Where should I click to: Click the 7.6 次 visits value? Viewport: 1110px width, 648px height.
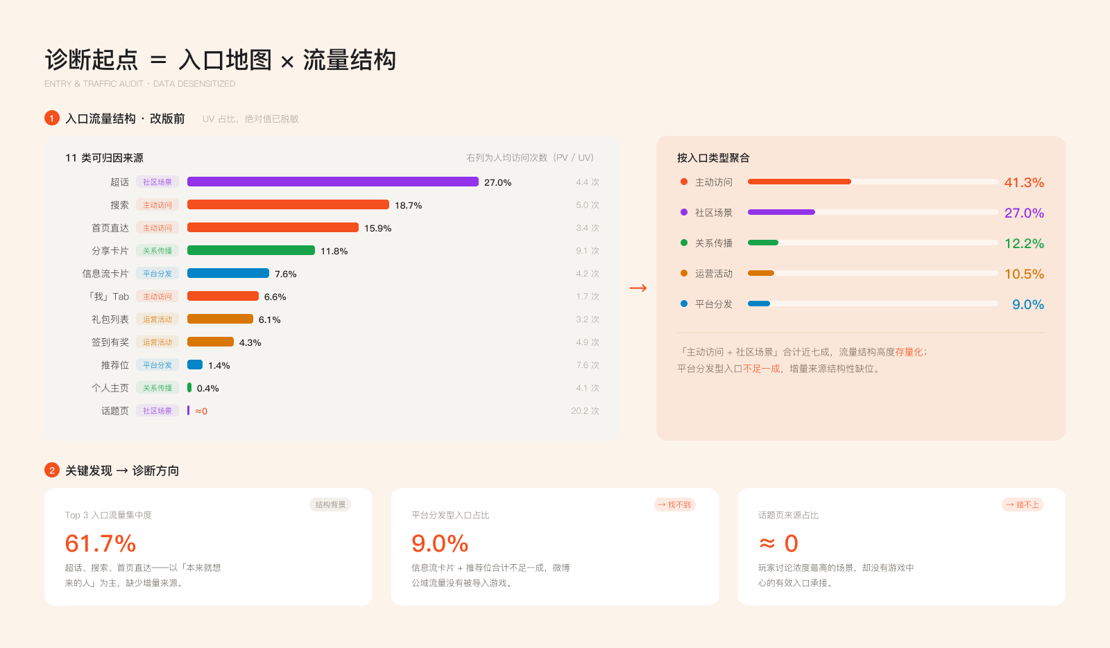(588, 365)
